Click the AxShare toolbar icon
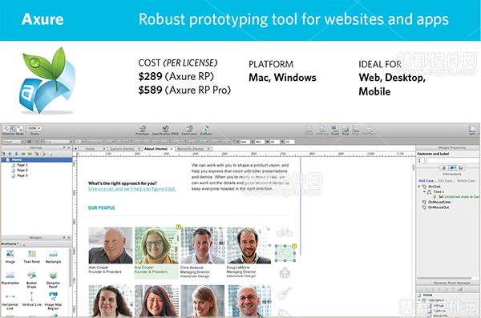 pos(206,130)
